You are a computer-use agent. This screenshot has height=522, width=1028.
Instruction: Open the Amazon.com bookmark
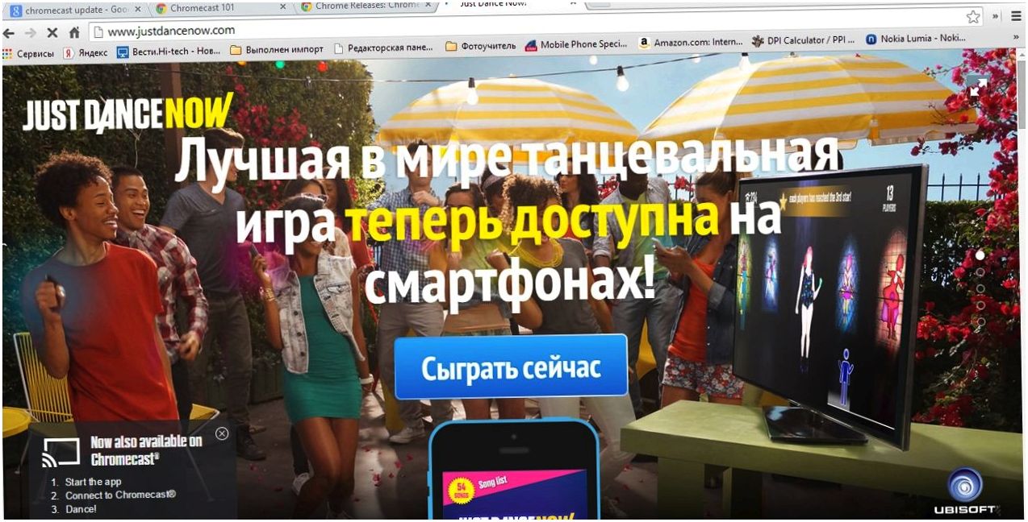[691, 43]
